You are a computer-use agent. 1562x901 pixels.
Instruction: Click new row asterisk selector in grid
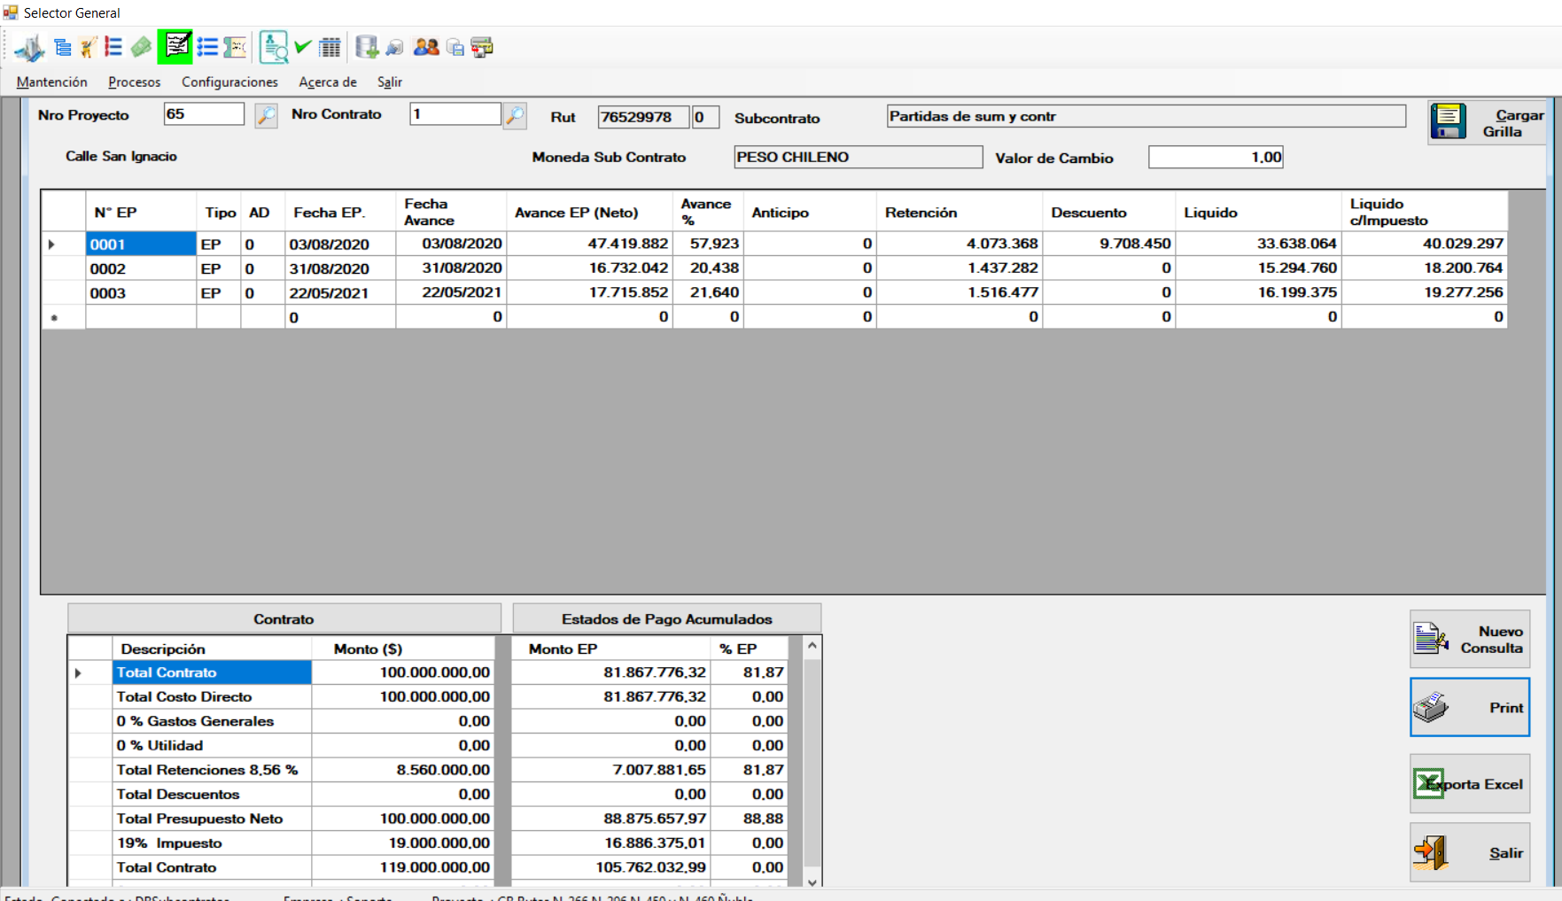64,317
